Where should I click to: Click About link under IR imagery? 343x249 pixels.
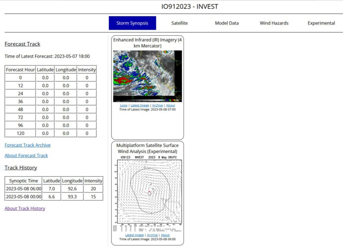point(170,105)
